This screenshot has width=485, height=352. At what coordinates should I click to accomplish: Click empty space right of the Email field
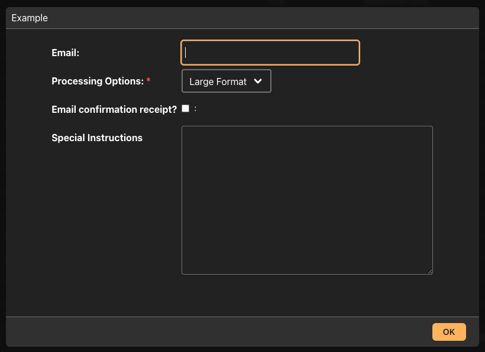click(x=418, y=53)
